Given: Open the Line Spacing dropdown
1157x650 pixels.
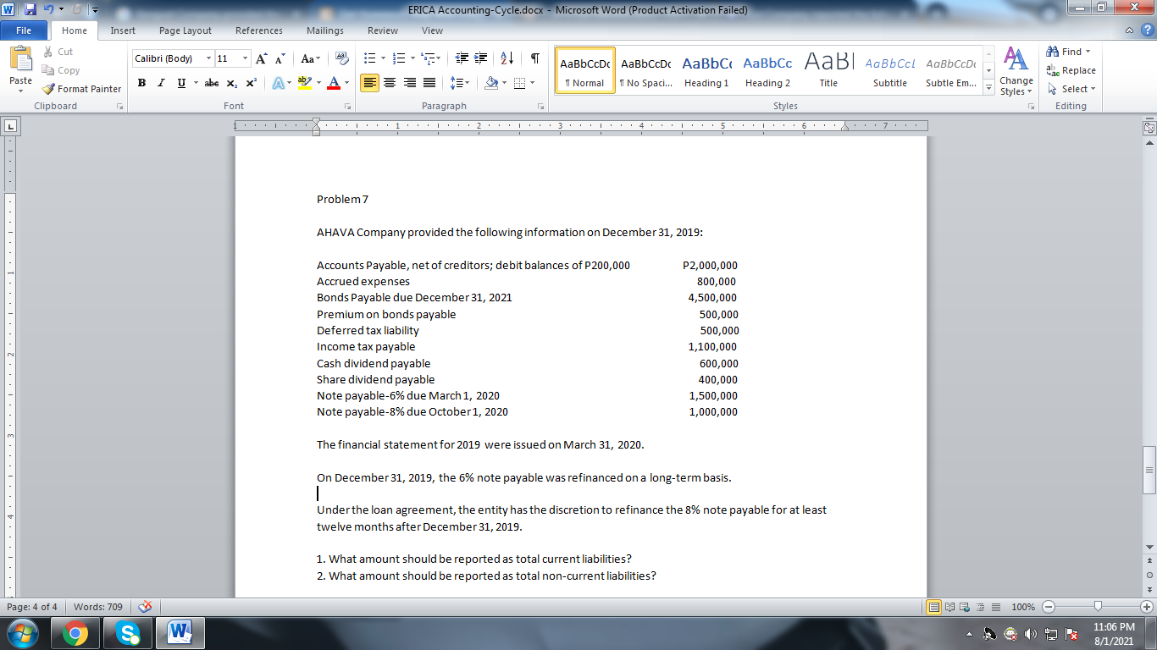Looking at the screenshot, I should pyautogui.click(x=457, y=84).
